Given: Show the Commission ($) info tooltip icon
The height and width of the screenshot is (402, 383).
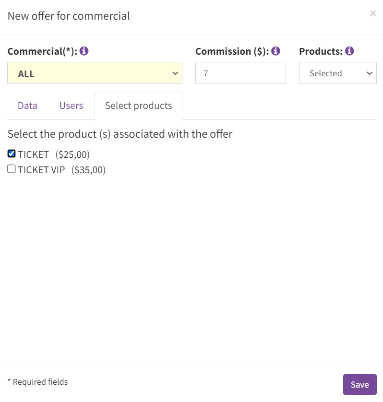Looking at the screenshot, I should coord(276,51).
